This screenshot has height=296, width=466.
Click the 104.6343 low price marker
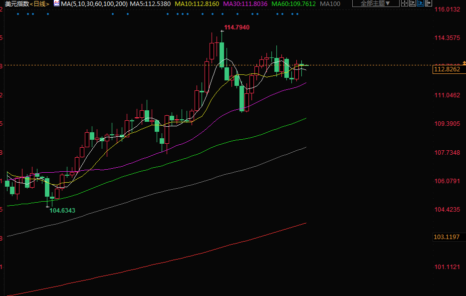click(62, 211)
